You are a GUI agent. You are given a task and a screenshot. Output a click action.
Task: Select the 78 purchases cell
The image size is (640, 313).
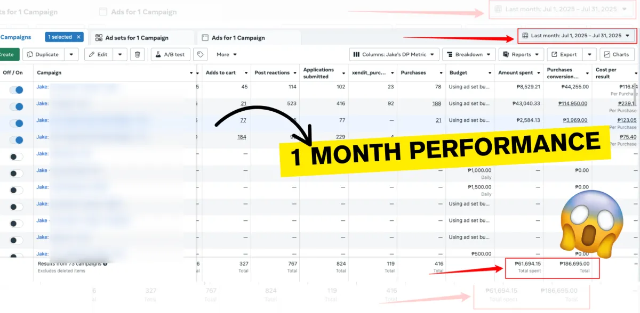[438, 87]
